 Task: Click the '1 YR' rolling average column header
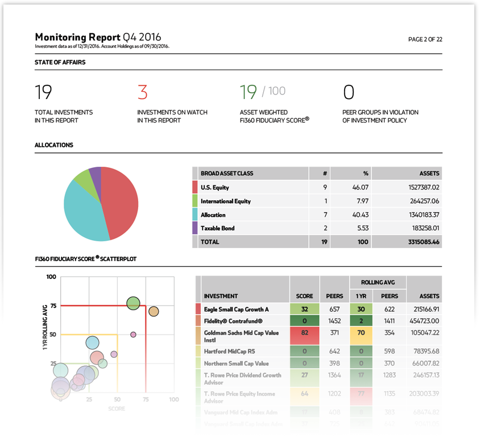(x=361, y=296)
